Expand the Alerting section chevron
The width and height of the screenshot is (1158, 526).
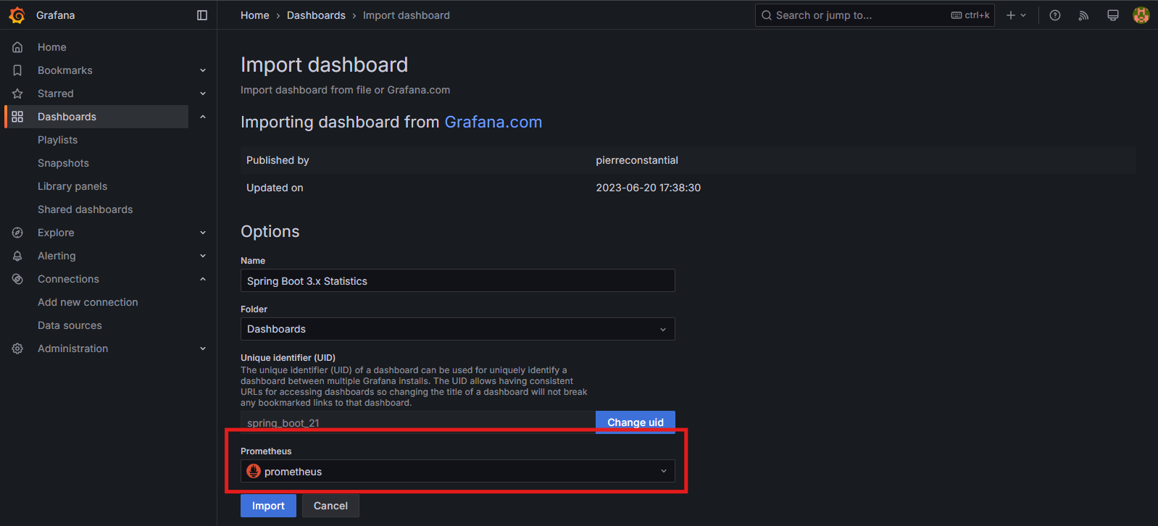203,256
